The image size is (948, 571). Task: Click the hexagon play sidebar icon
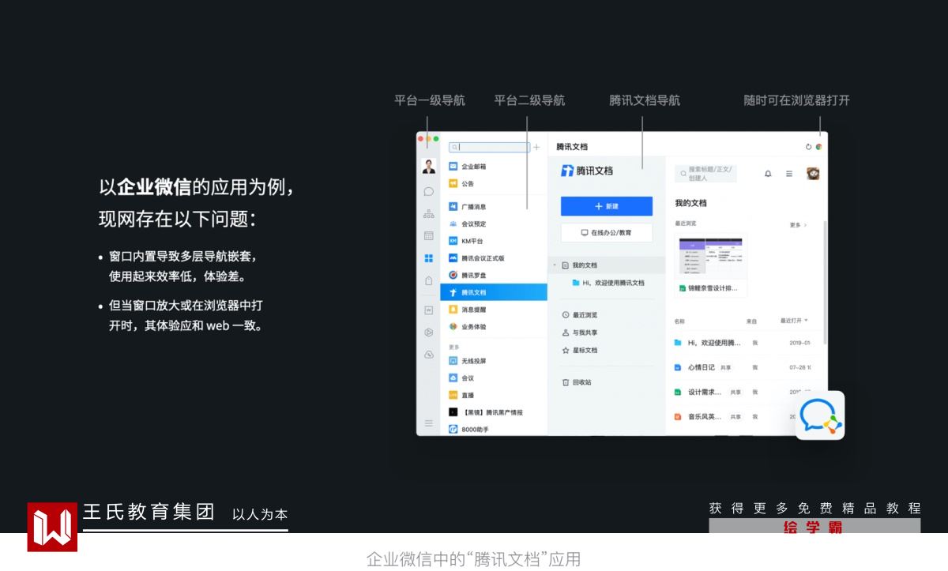point(429,332)
